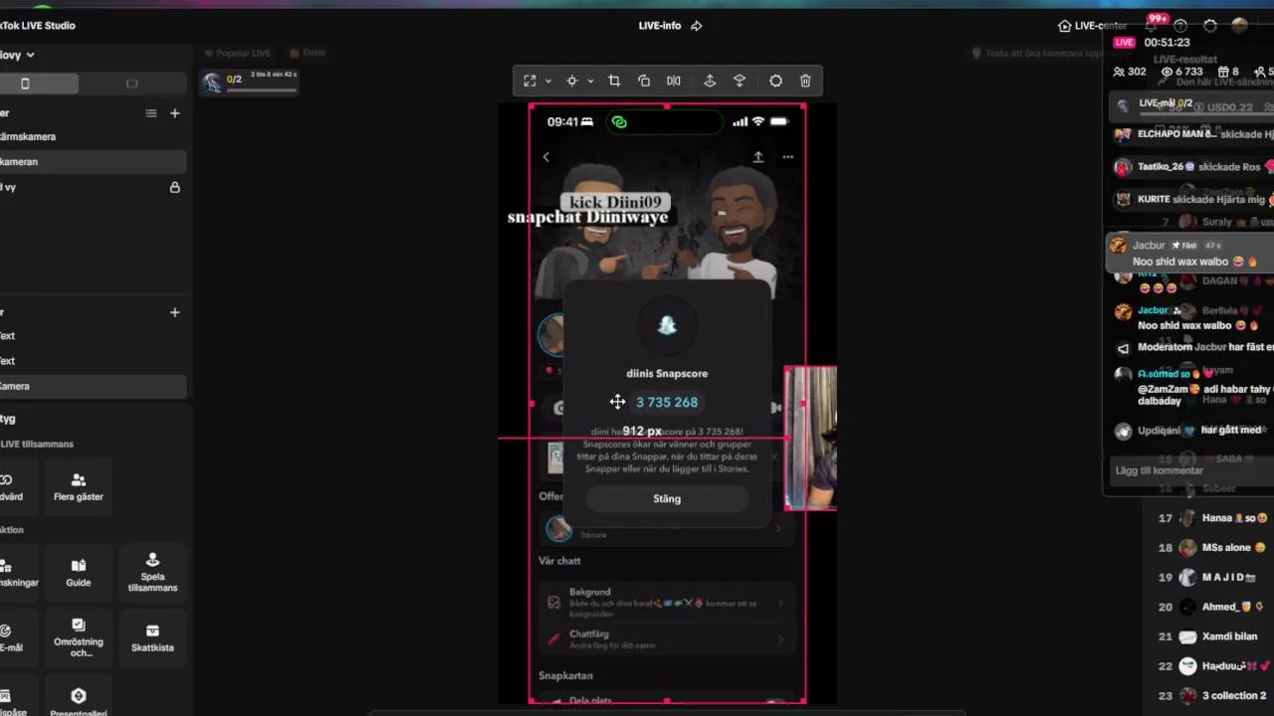Add a new source with the lower plus icon
Image resolution: width=1274 pixels, height=716 pixels.
[x=174, y=312]
